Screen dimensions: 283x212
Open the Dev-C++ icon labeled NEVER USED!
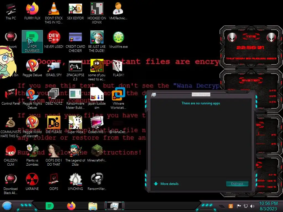(x=54, y=40)
